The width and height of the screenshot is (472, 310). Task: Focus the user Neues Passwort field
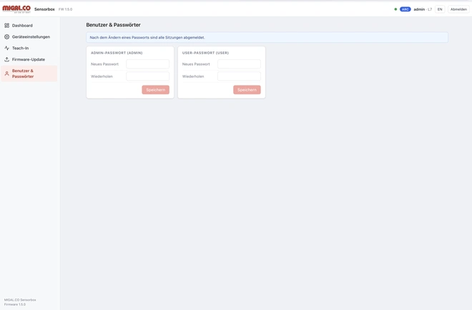coord(239,64)
